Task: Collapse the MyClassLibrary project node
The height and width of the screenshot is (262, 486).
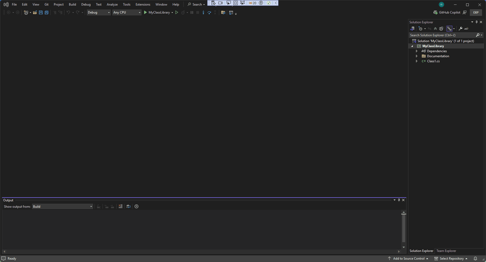Action: [x=412, y=46]
